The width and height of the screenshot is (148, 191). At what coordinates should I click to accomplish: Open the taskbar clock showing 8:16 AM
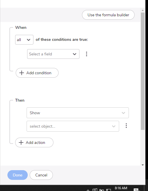click(x=121, y=188)
